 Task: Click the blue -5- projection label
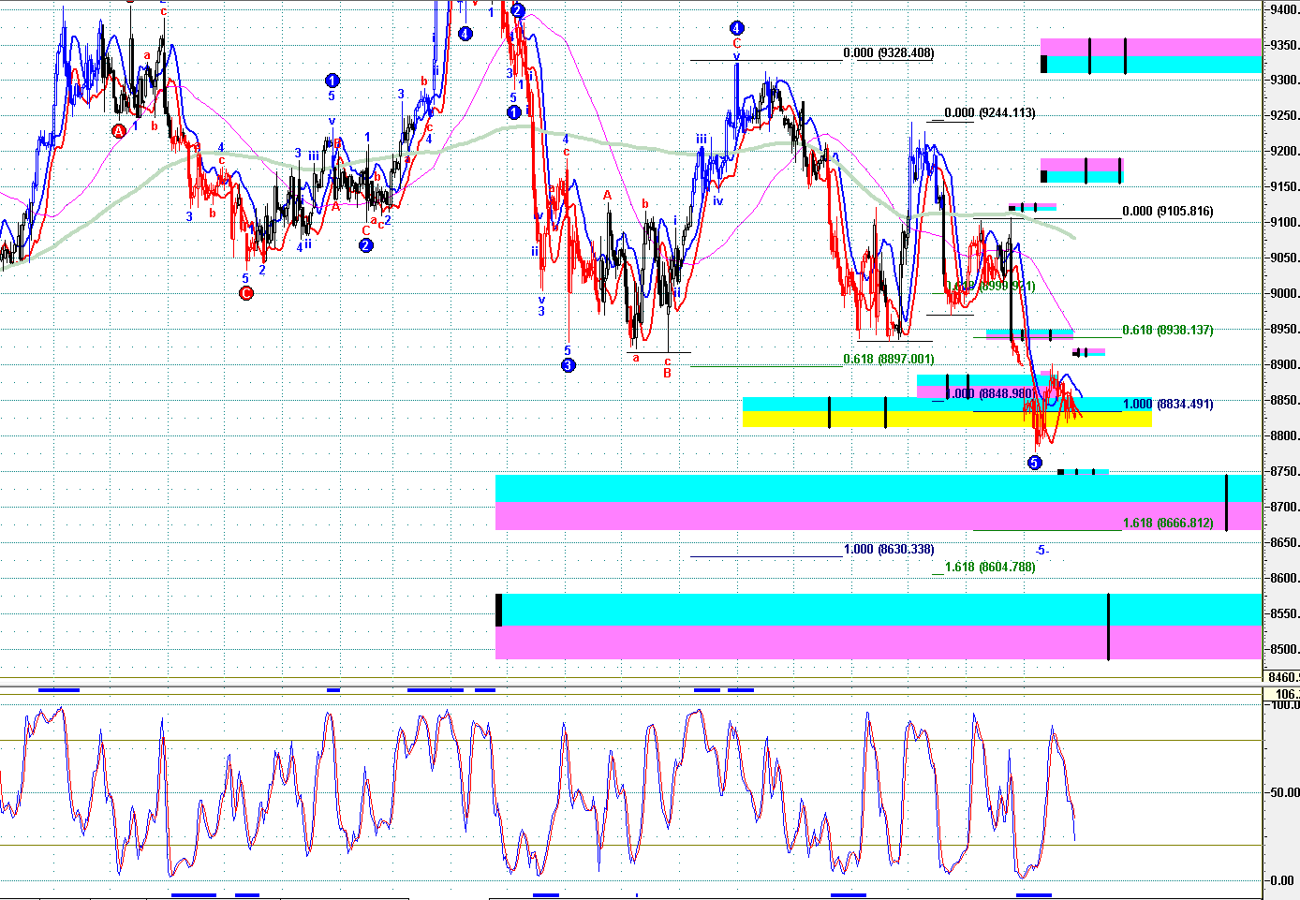click(1041, 551)
